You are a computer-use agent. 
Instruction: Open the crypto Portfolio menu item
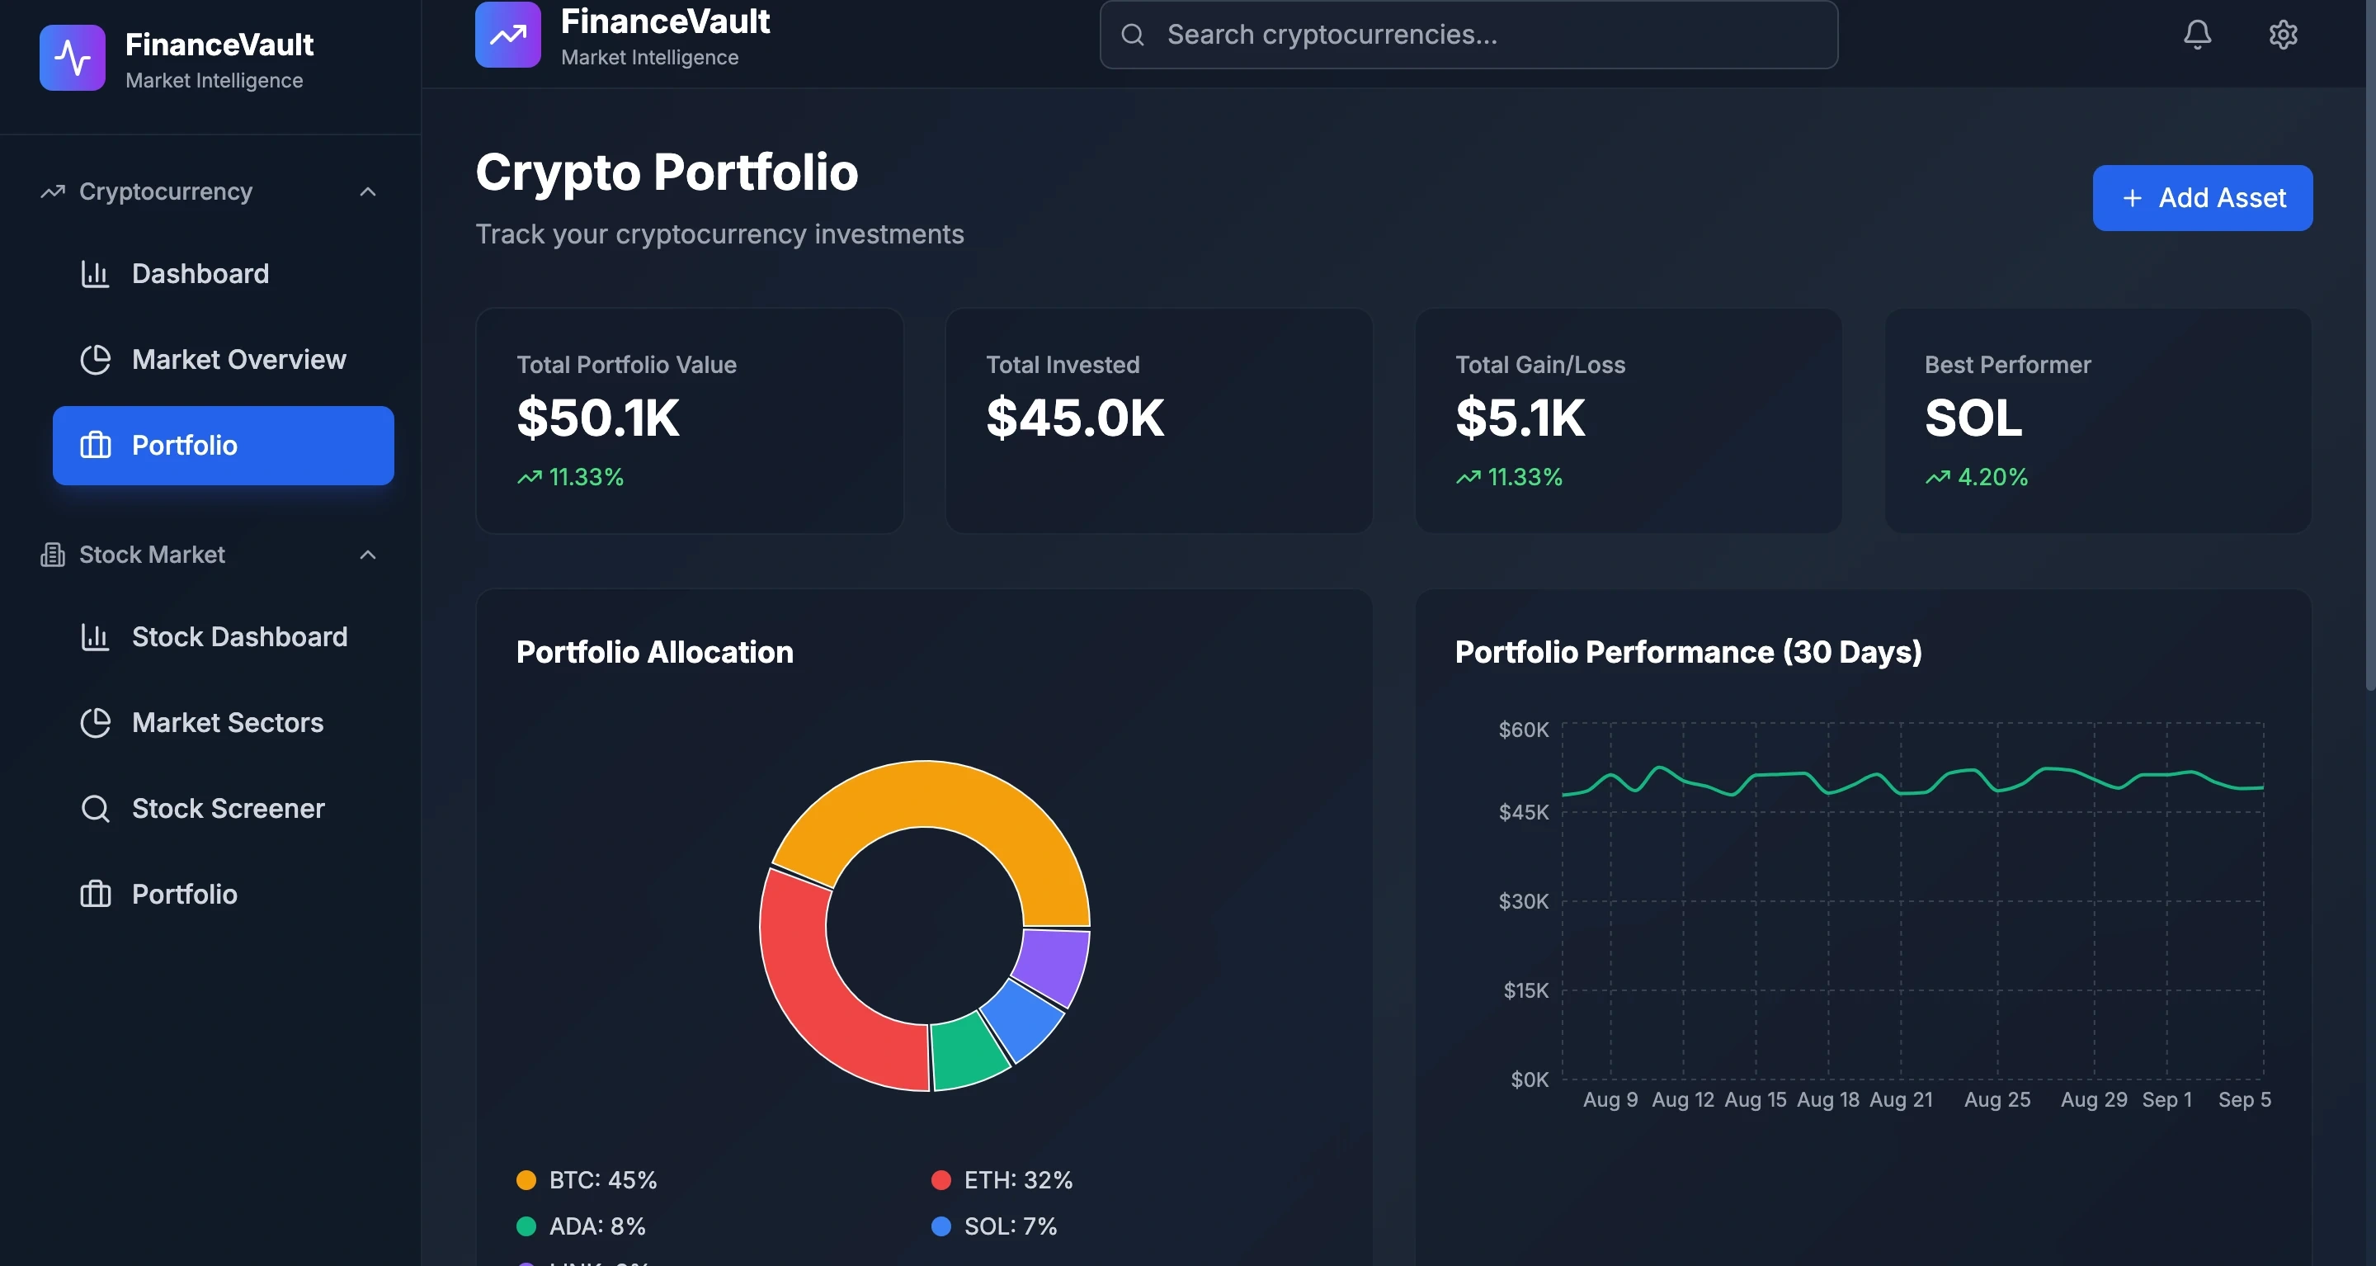(x=224, y=446)
